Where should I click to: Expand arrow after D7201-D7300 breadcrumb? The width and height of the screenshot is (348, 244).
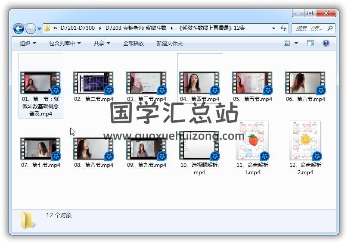click(x=100, y=28)
